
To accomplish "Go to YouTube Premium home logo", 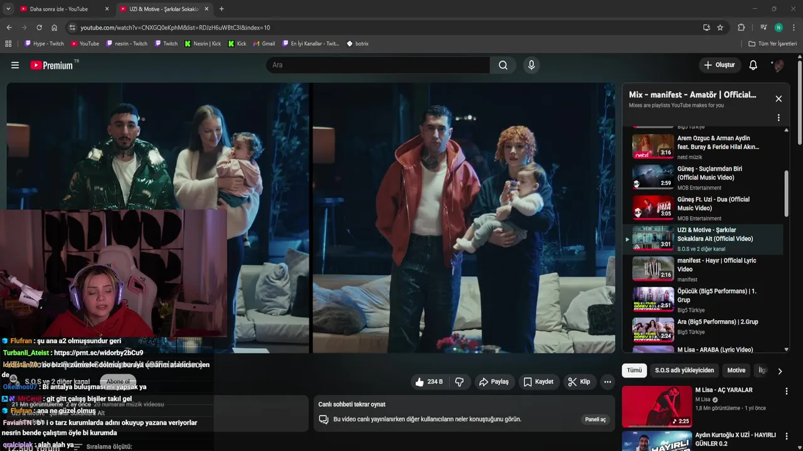I will tap(53, 65).
